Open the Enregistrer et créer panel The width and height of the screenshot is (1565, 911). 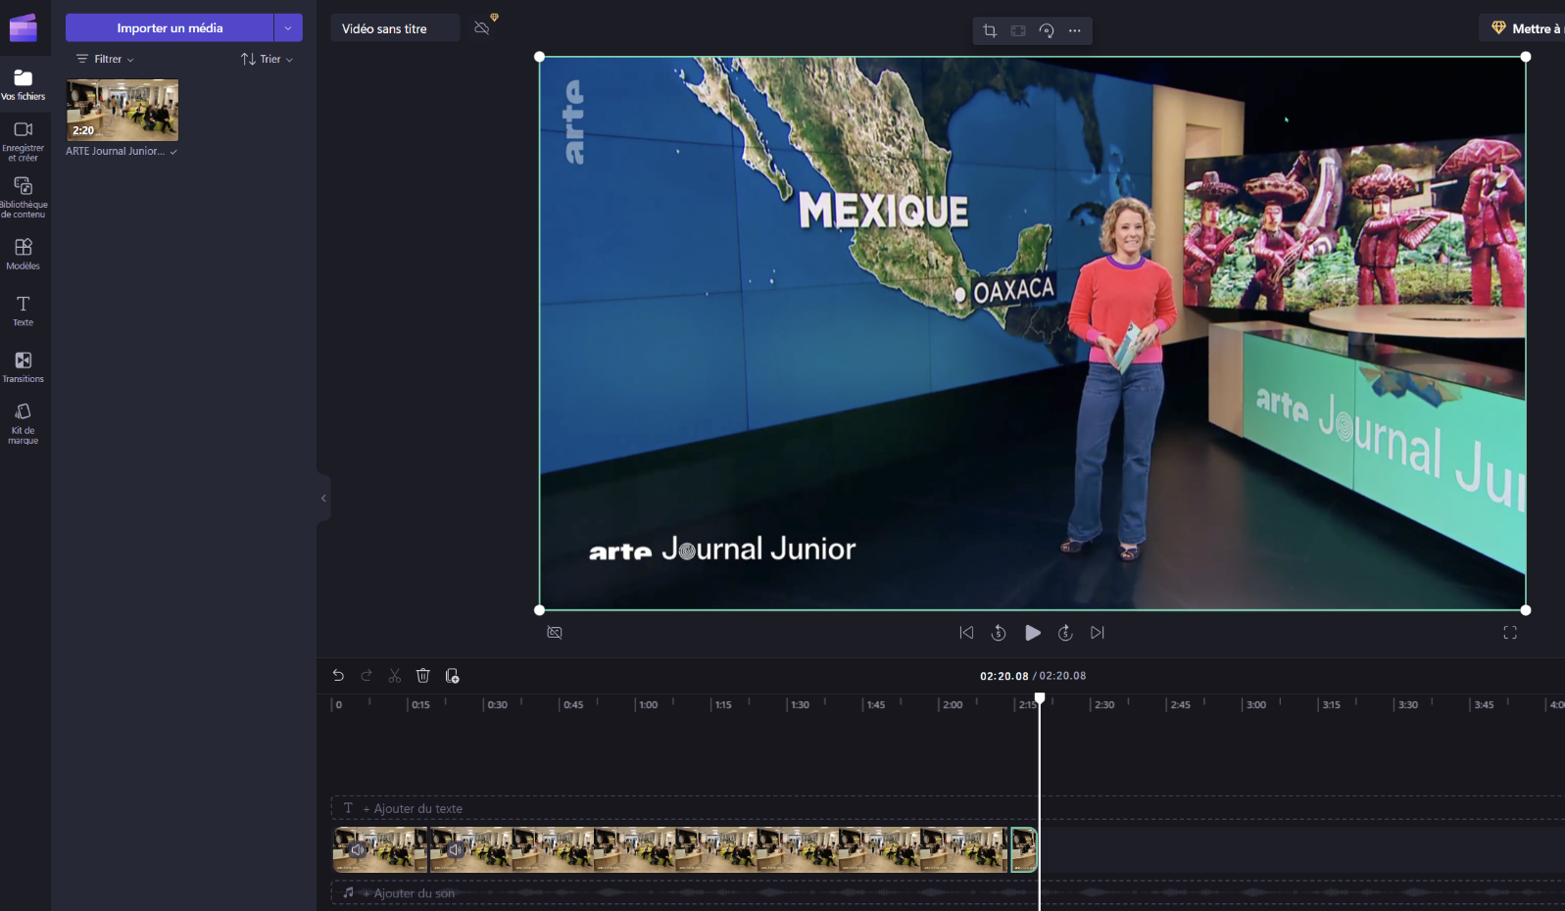(24, 141)
